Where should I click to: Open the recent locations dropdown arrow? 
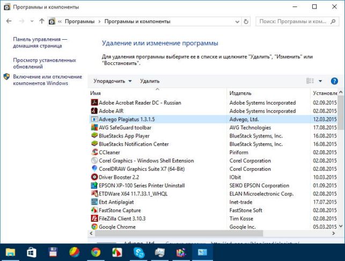coord(32,21)
